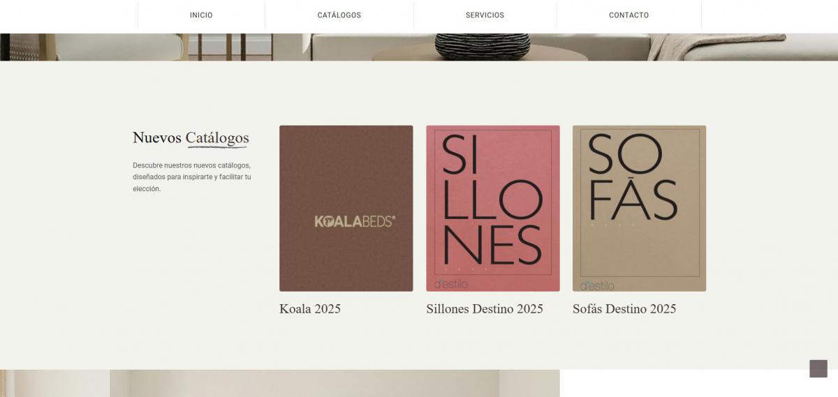Viewport: 838px width, 397px height.
Task: Follow the 'Sofás Destino 2025' title link
Action: 624,309
